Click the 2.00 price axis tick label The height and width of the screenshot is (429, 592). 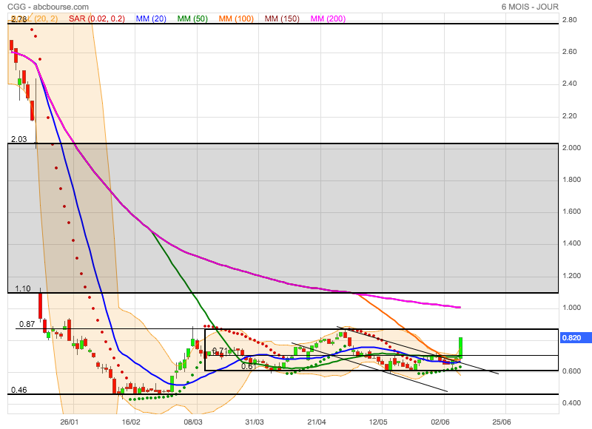coord(570,148)
